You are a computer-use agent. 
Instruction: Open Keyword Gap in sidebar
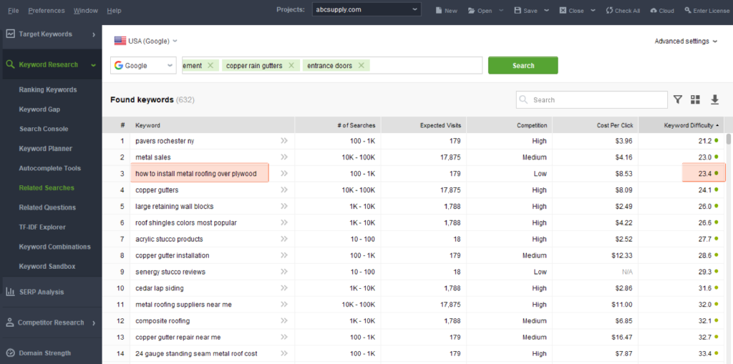pos(39,109)
